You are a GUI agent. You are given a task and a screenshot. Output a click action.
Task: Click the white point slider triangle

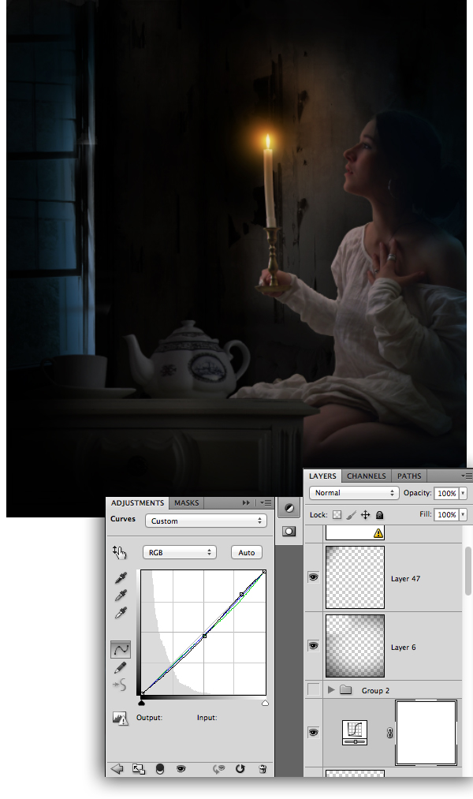click(x=265, y=704)
